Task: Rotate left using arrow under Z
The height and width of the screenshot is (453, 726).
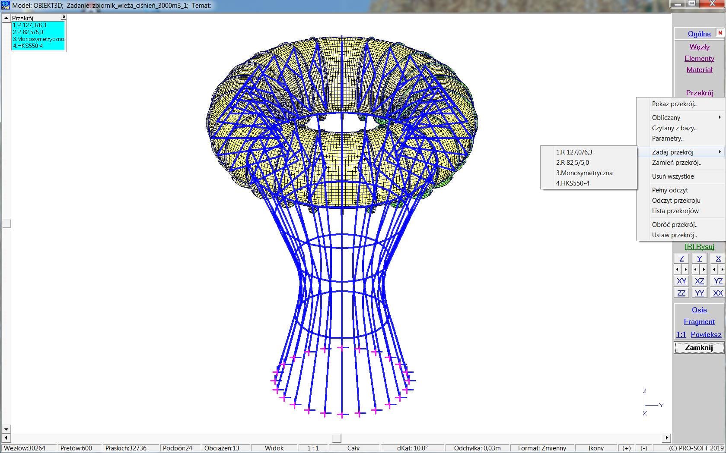Action: tap(678, 269)
